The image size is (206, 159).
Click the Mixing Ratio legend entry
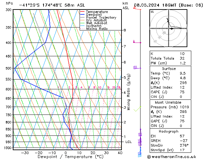pos(97,28)
